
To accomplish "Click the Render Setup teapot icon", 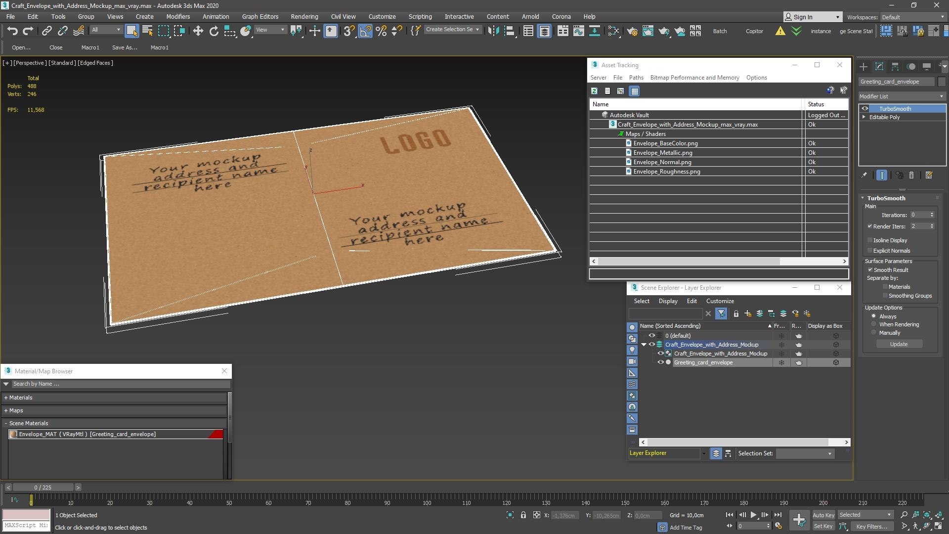I will [x=632, y=31].
